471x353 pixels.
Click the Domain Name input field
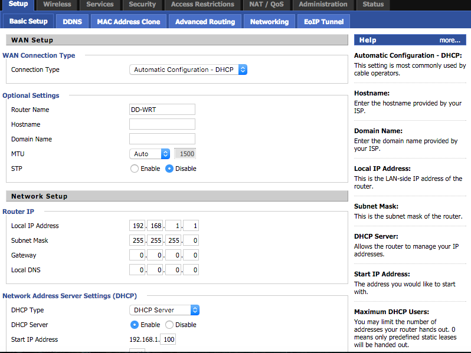(162, 139)
